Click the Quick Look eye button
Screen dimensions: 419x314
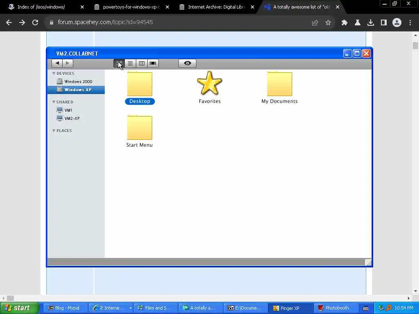click(x=187, y=63)
